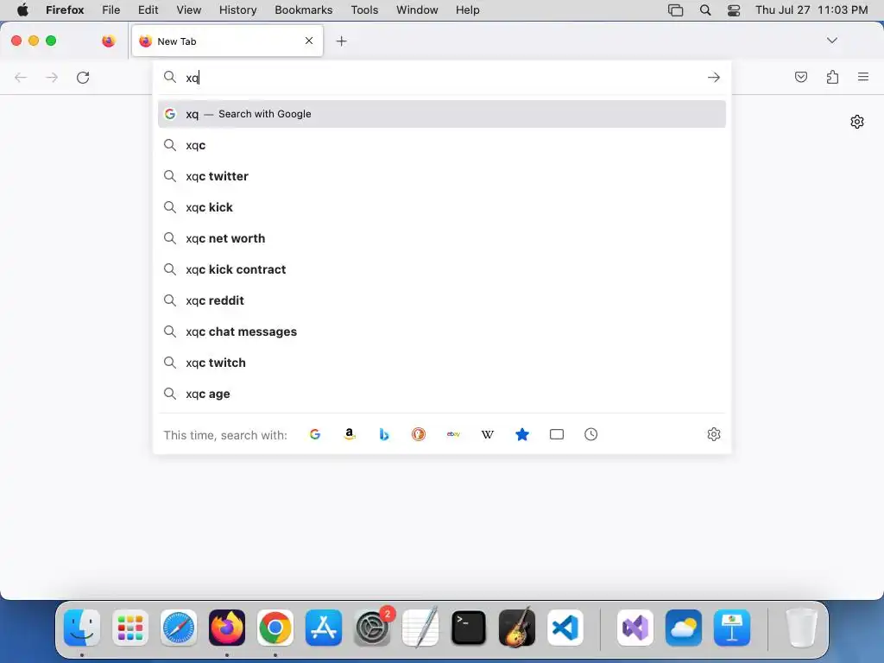Choose the 'xqc kick' suggestion
This screenshot has width=884, height=663.
click(x=441, y=207)
